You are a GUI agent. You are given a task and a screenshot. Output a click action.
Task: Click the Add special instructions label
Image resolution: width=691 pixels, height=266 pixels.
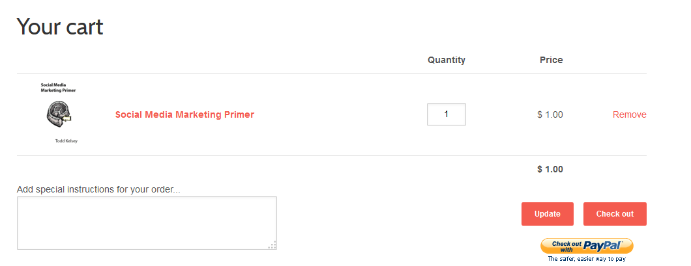[98, 189]
